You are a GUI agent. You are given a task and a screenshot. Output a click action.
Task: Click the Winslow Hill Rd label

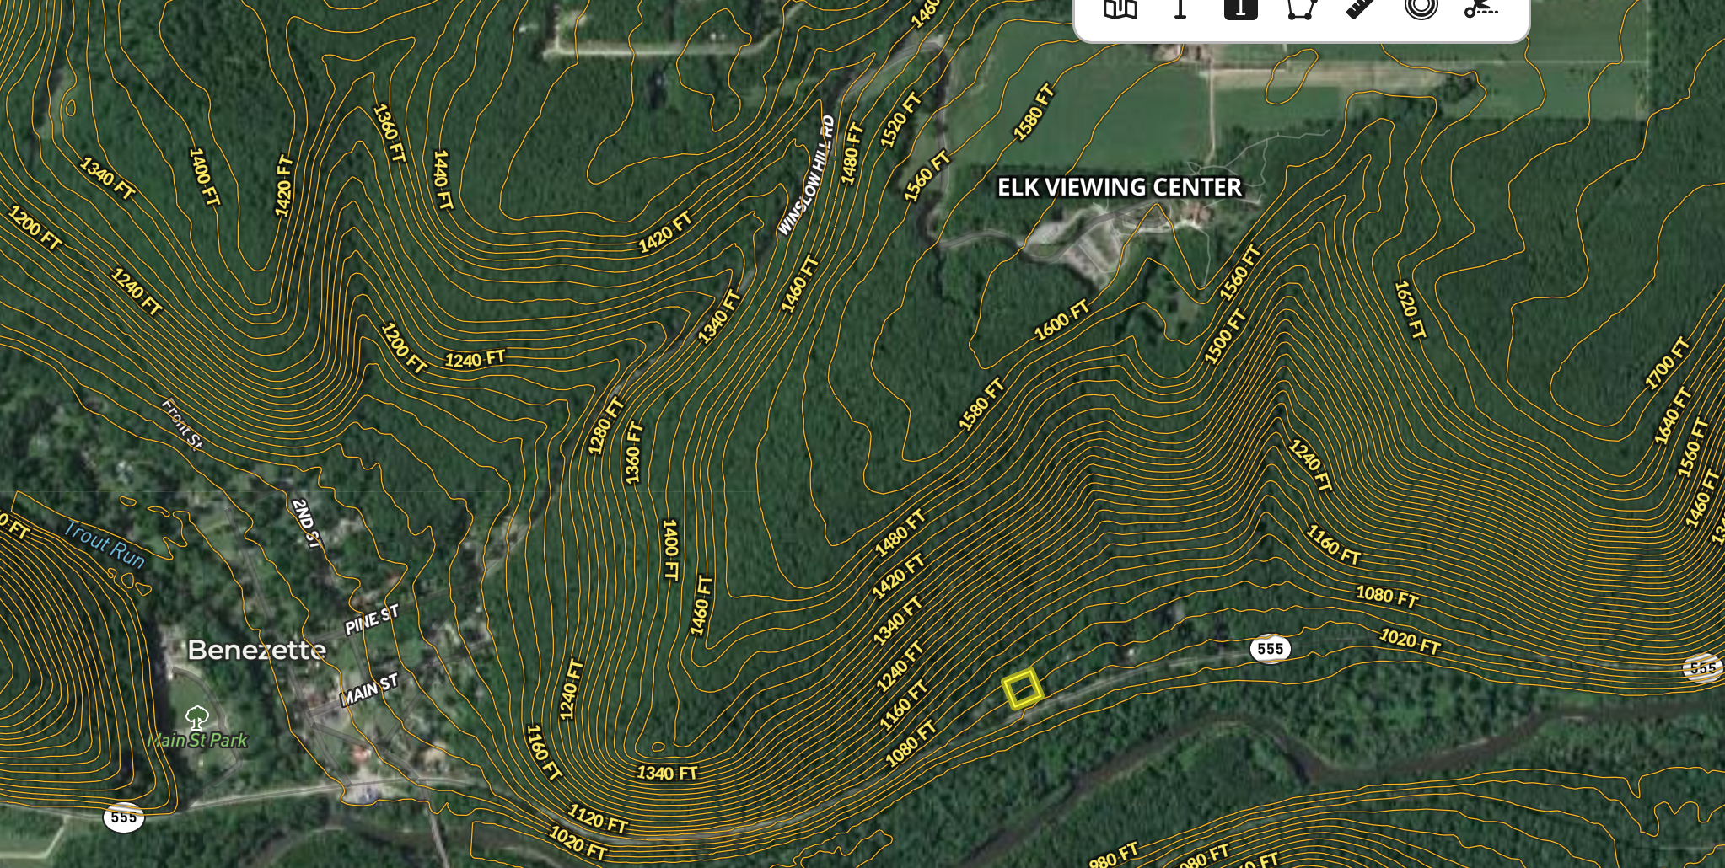(806, 176)
